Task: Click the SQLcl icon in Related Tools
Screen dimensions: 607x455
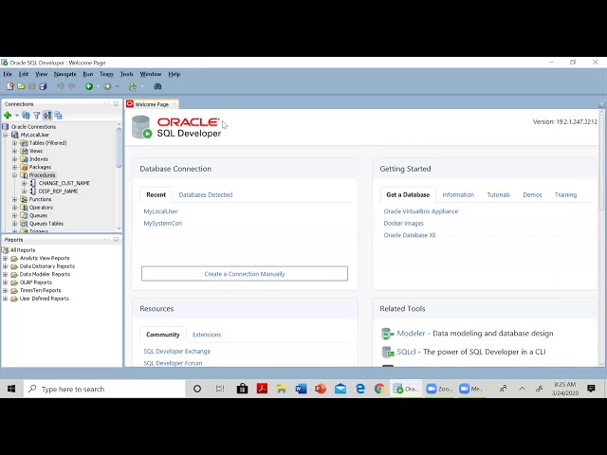Action: coord(388,352)
